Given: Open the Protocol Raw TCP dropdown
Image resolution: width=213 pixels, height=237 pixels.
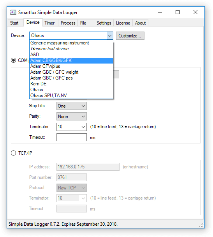Looking at the screenshot, I should pyautogui.click(x=72, y=188).
